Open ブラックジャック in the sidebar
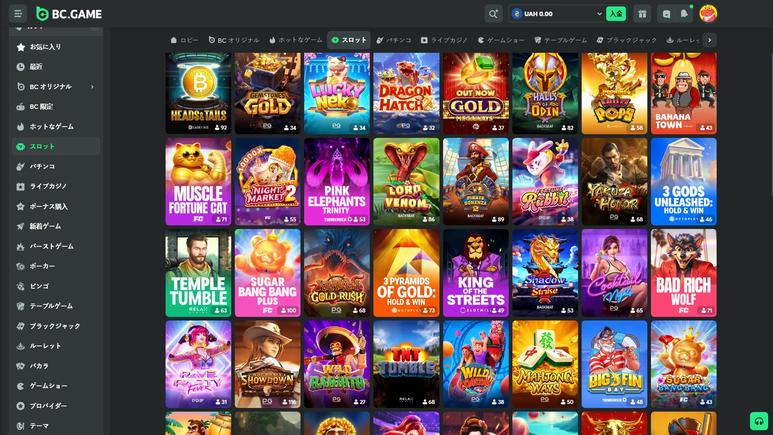 coord(56,326)
